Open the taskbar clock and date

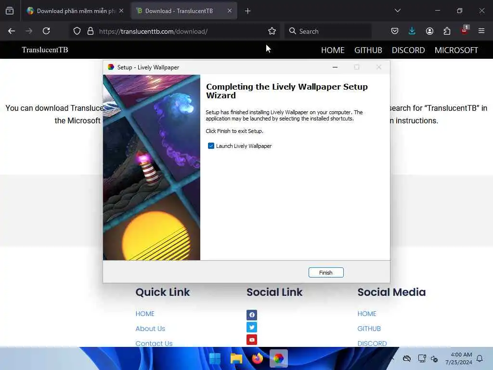[459, 358]
